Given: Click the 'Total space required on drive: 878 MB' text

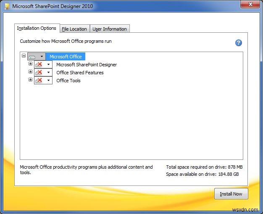Looking at the screenshot, I should pos(204,167).
